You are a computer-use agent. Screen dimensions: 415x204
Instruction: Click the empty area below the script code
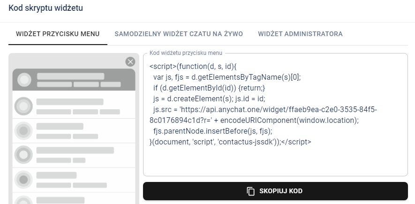tap(275, 162)
